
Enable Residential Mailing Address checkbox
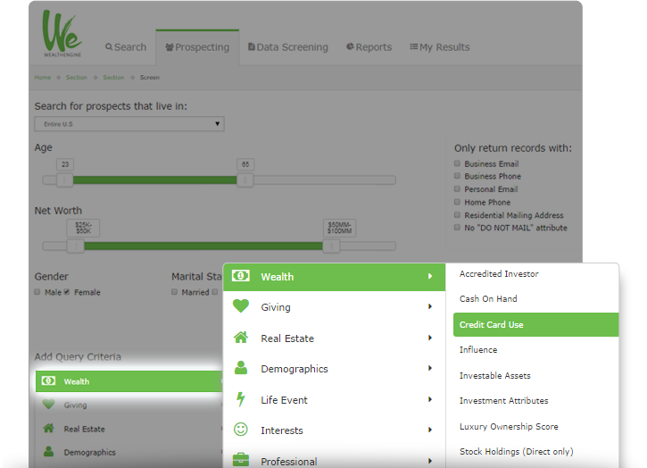[457, 214]
